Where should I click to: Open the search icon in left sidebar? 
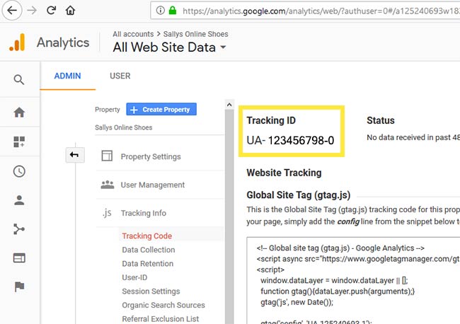tap(19, 80)
